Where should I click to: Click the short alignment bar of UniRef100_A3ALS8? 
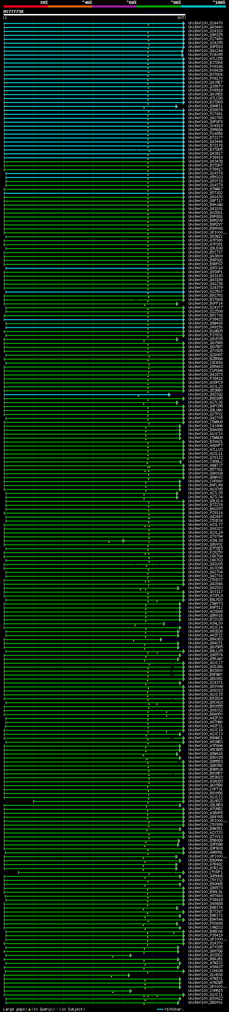pos(64,541)
